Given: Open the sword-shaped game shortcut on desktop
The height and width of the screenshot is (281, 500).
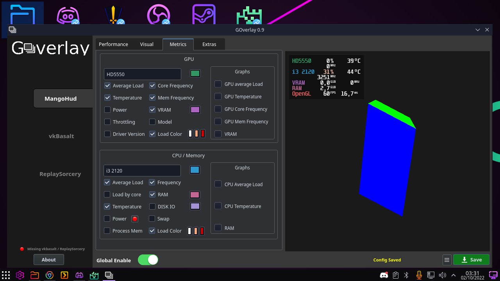Looking at the screenshot, I should (114, 15).
